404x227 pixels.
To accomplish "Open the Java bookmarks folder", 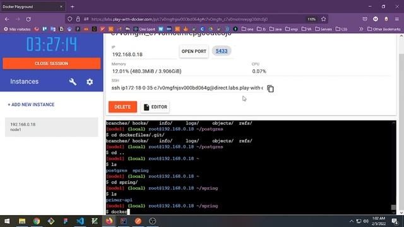I will point(275,29).
